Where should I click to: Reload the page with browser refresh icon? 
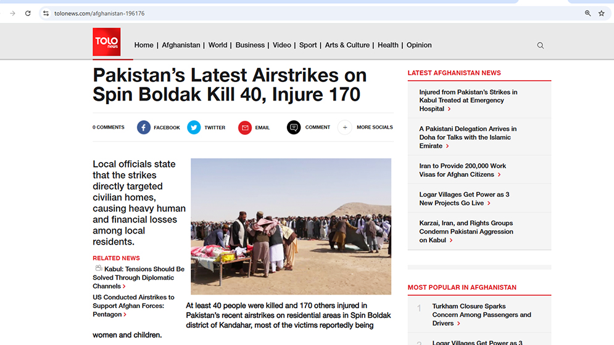click(28, 14)
